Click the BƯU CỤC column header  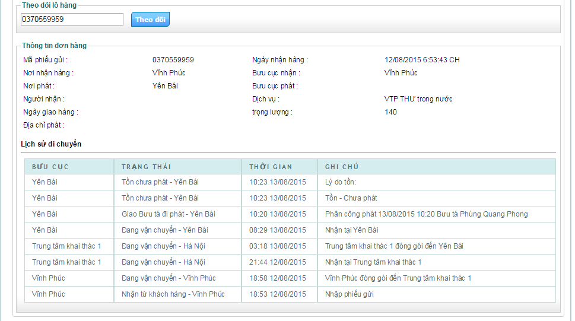[50, 167]
